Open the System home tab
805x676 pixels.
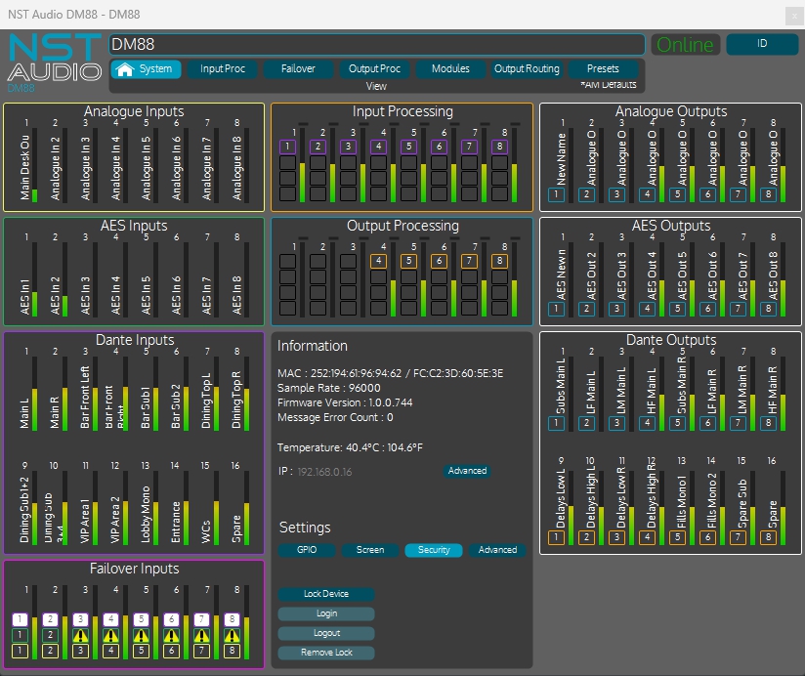[x=147, y=68]
